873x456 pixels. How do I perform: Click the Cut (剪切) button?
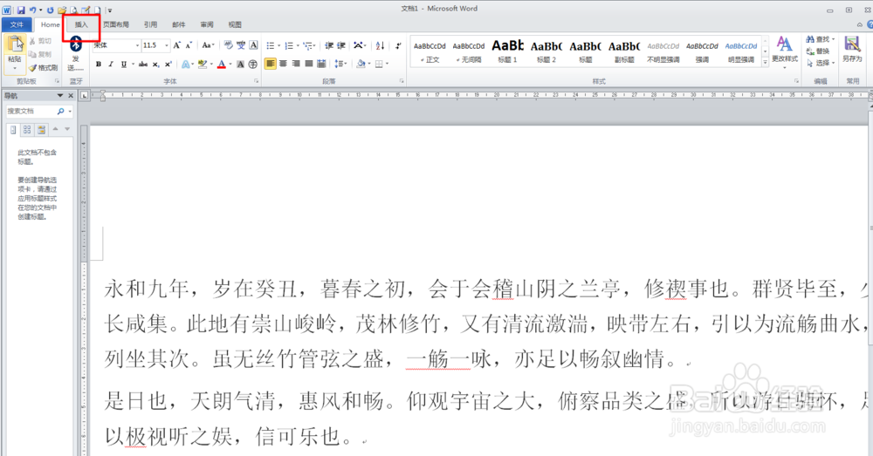point(40,41)
